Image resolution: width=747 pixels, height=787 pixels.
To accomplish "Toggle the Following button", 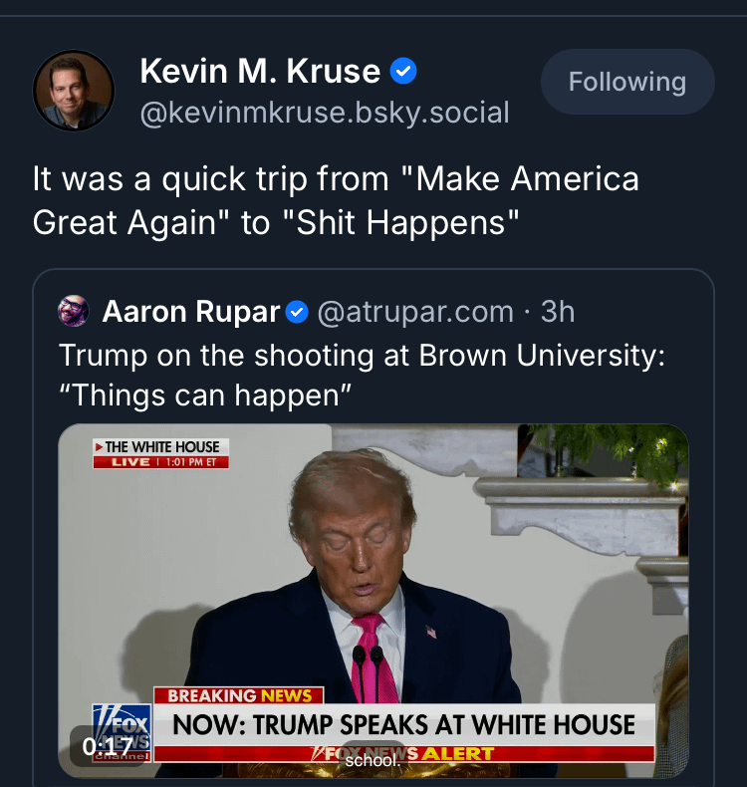I will 627,82.
